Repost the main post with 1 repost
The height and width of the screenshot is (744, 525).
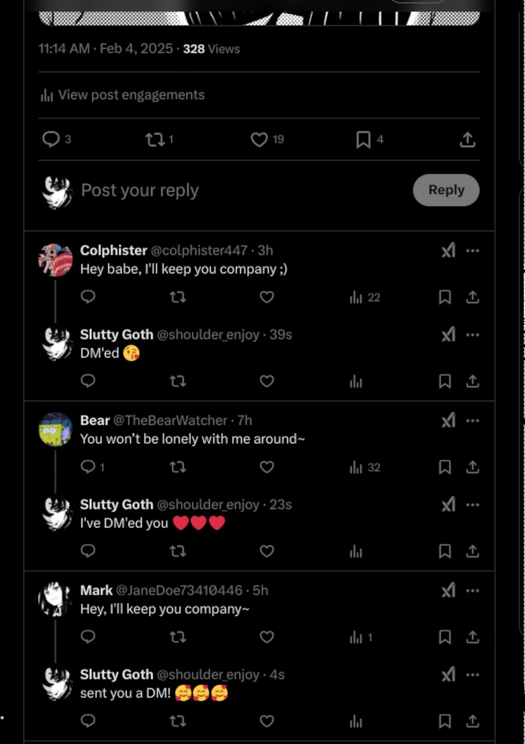click(x=155, y=140)
